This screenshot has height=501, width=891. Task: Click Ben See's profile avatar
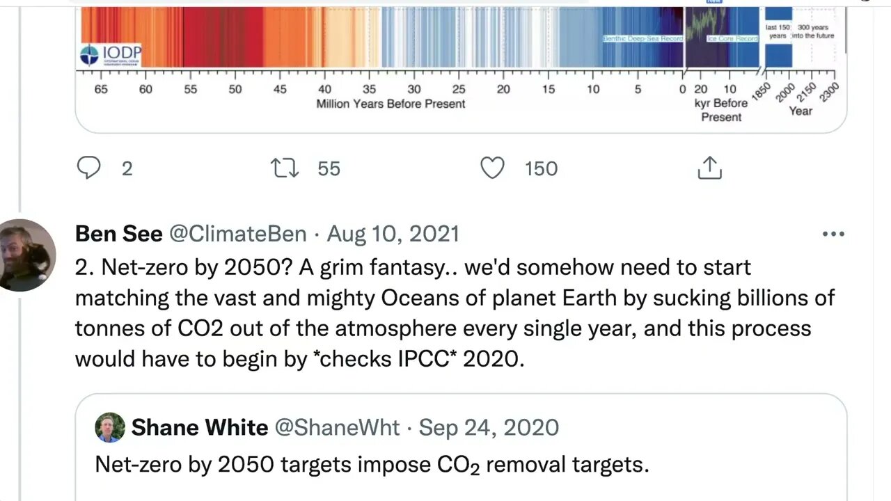28,255
